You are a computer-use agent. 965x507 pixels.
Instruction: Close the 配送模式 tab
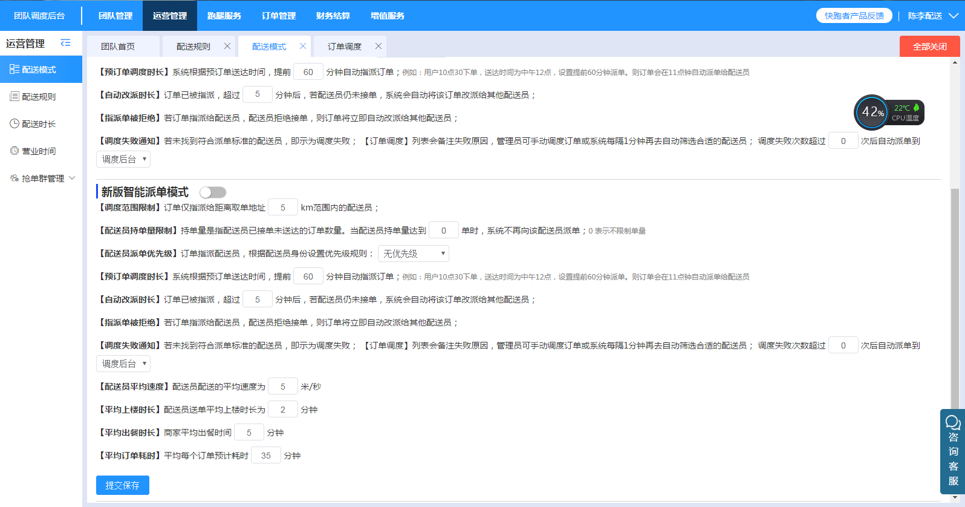point(303,46)
